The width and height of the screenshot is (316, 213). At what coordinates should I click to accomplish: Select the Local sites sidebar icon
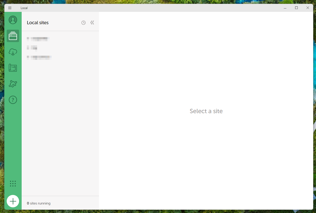[13, 36]
